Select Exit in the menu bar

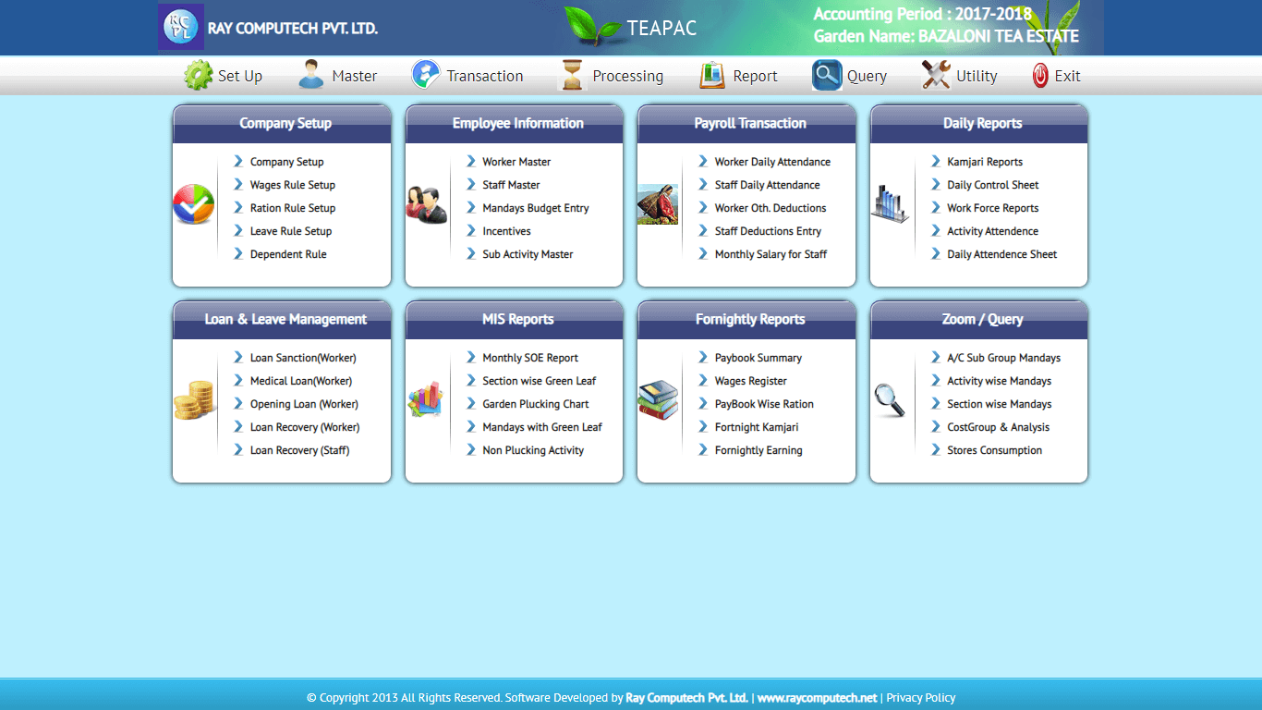(1067, 76)
